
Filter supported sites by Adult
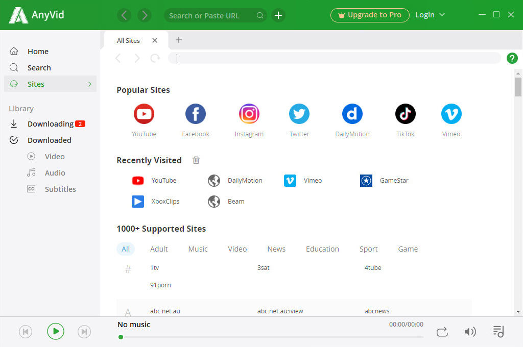[159, 249]
